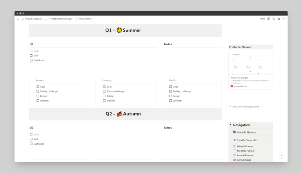The width and height of the screenshot is (302, 173).
Task: Collapse the Navigation toggle triangle
Action: click(x=230, y=125)
